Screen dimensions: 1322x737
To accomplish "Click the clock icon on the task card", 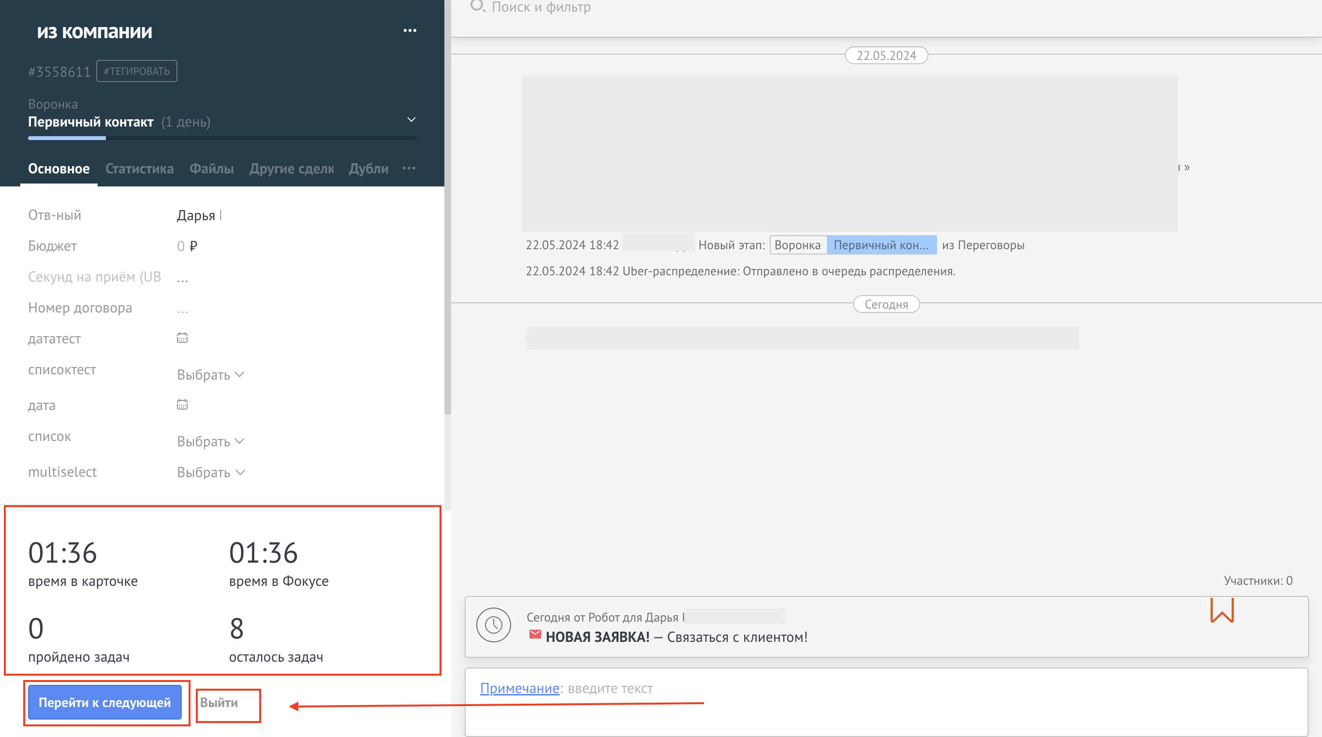I will [x=493, y=625].
